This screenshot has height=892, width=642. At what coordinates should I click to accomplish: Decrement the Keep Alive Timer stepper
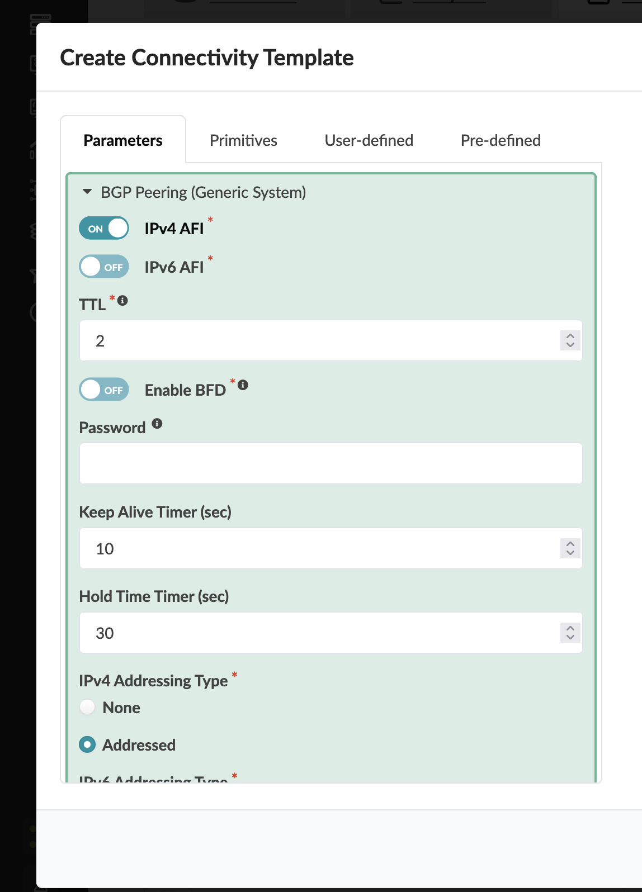[570, 553]
